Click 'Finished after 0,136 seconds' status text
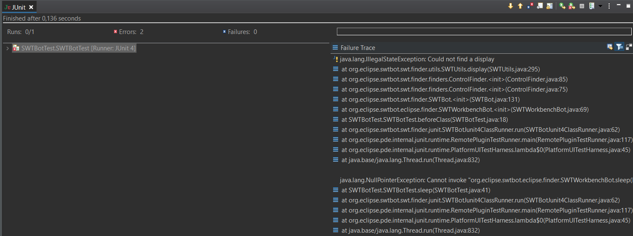 (42, 18)
